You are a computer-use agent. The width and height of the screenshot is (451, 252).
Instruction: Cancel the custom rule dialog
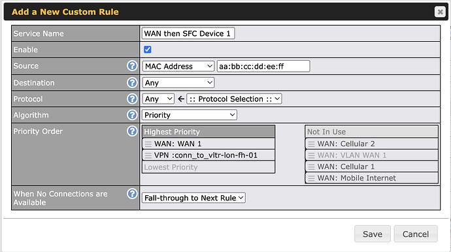(x=416, y=234)
